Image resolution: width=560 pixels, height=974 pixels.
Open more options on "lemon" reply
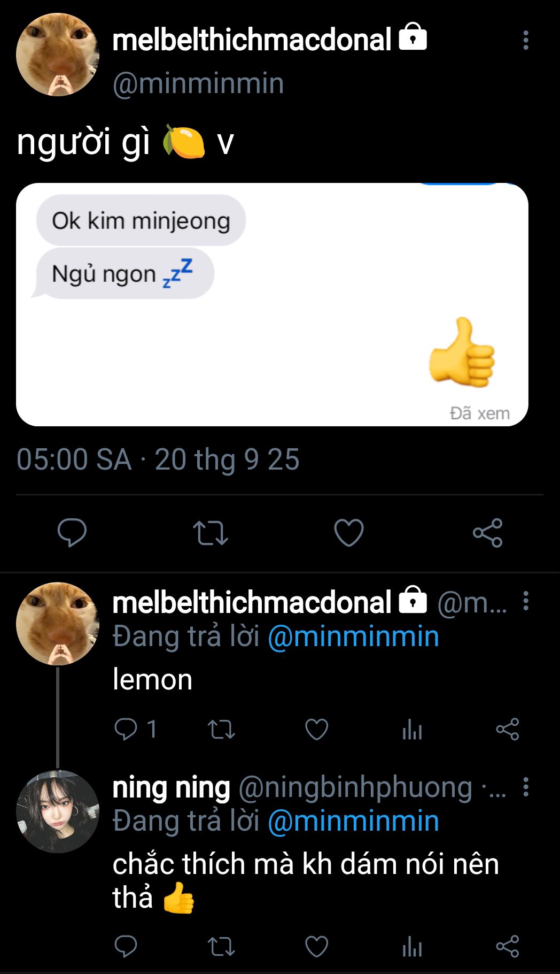coord(526,601)
